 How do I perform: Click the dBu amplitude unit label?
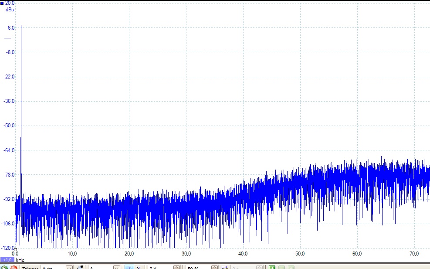click(10, 10)
